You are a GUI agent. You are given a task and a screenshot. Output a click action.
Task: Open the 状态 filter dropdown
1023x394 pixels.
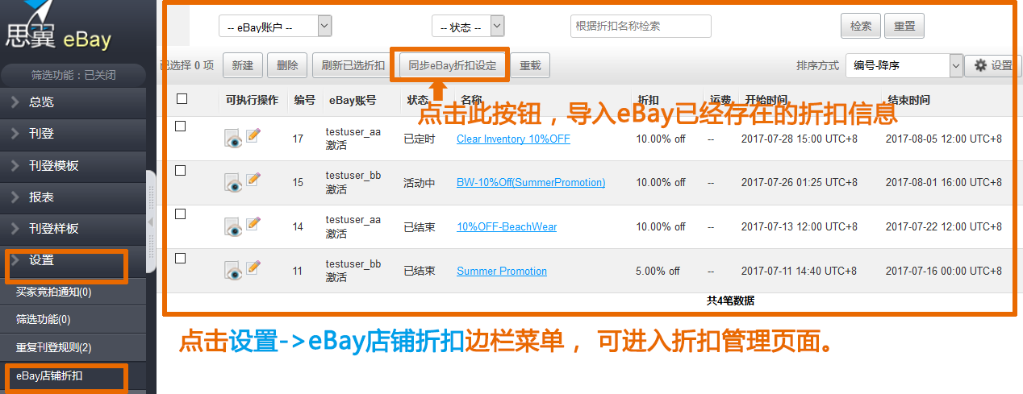(x=468, y=27)
